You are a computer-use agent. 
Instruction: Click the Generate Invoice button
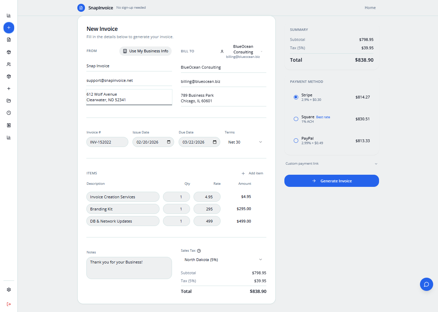click(x=331, y=181)
